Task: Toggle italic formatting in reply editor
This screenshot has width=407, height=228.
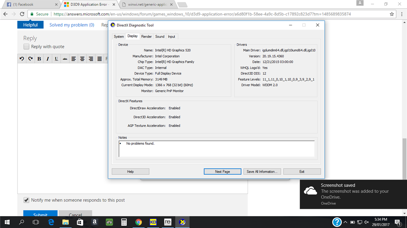Action: point(48,59)
